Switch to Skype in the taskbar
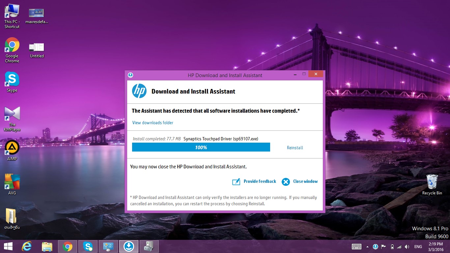The height and width of the screenshot is (253, 450). click(88, 246)
